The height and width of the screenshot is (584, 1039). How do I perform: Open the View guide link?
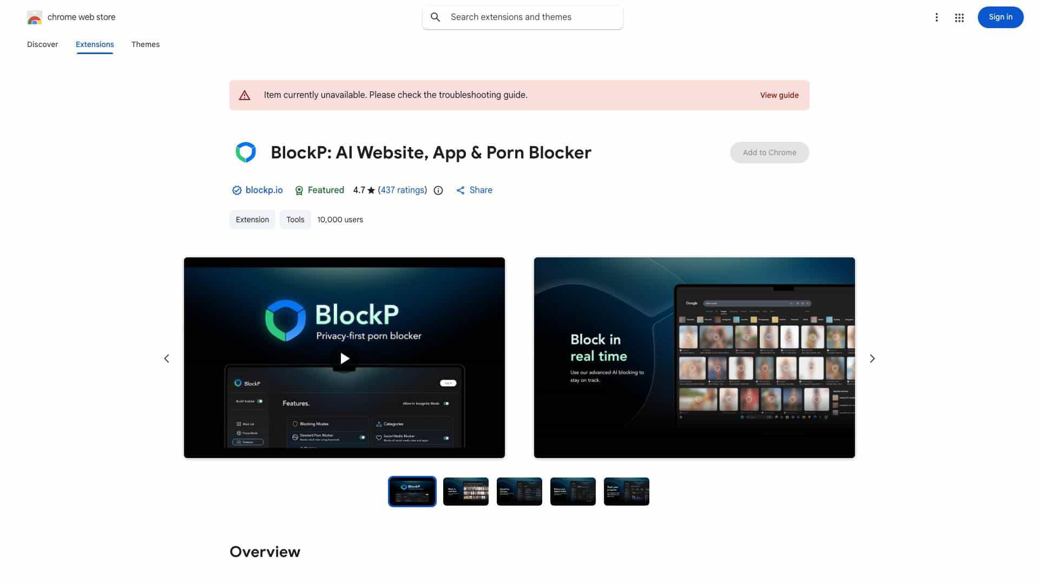coord(779,95)
